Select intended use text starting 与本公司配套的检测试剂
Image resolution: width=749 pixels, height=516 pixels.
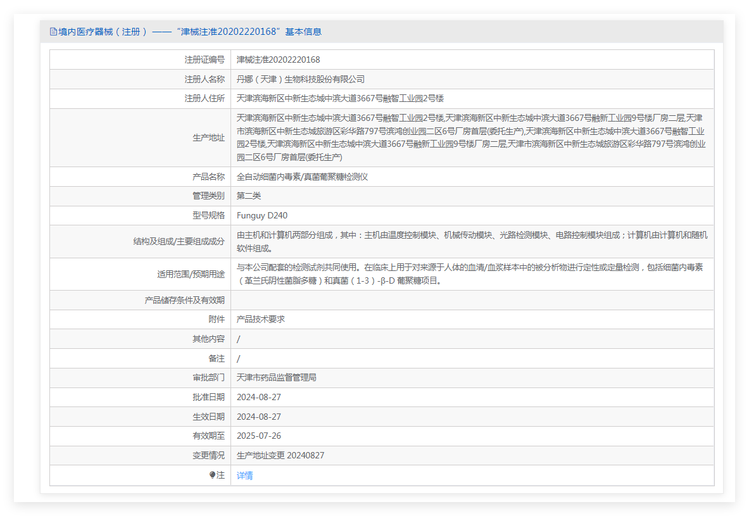[470, 274]
